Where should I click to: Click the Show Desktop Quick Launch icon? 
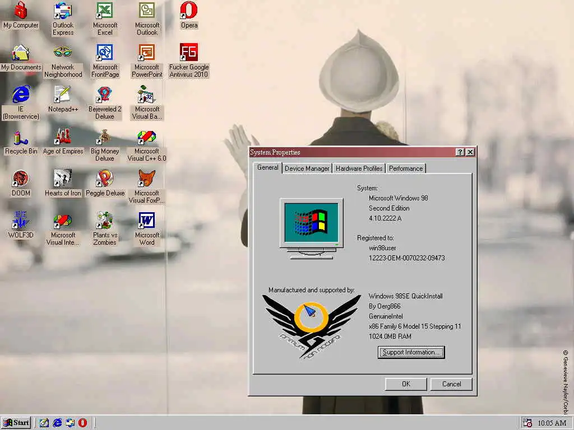click(44, 423)
